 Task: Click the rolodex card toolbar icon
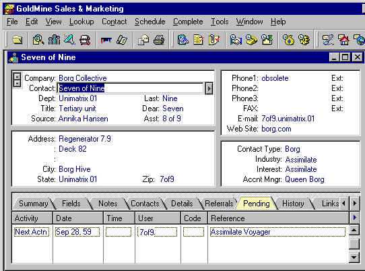[x=85, y=40]
